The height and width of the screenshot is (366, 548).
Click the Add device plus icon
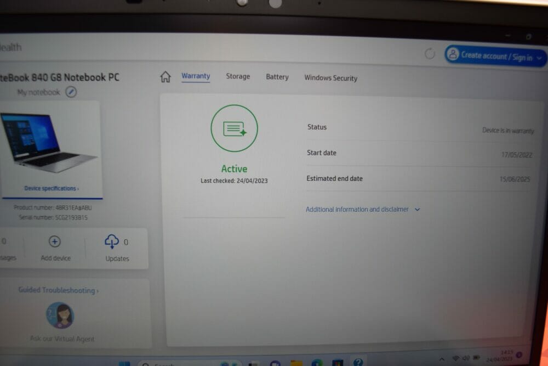point(54,241)
